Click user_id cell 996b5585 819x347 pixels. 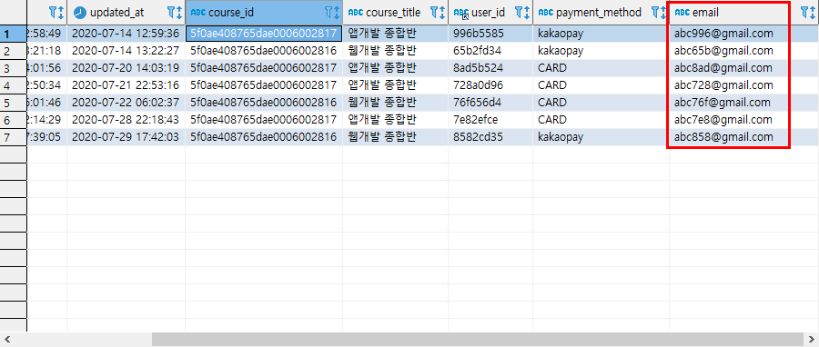(490, 34)
